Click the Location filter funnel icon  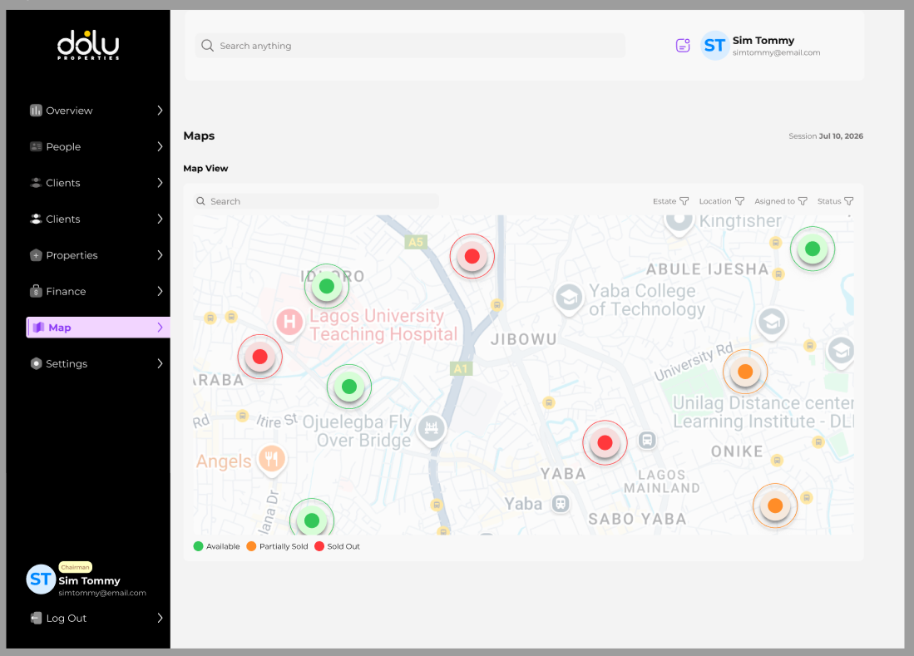739,201
